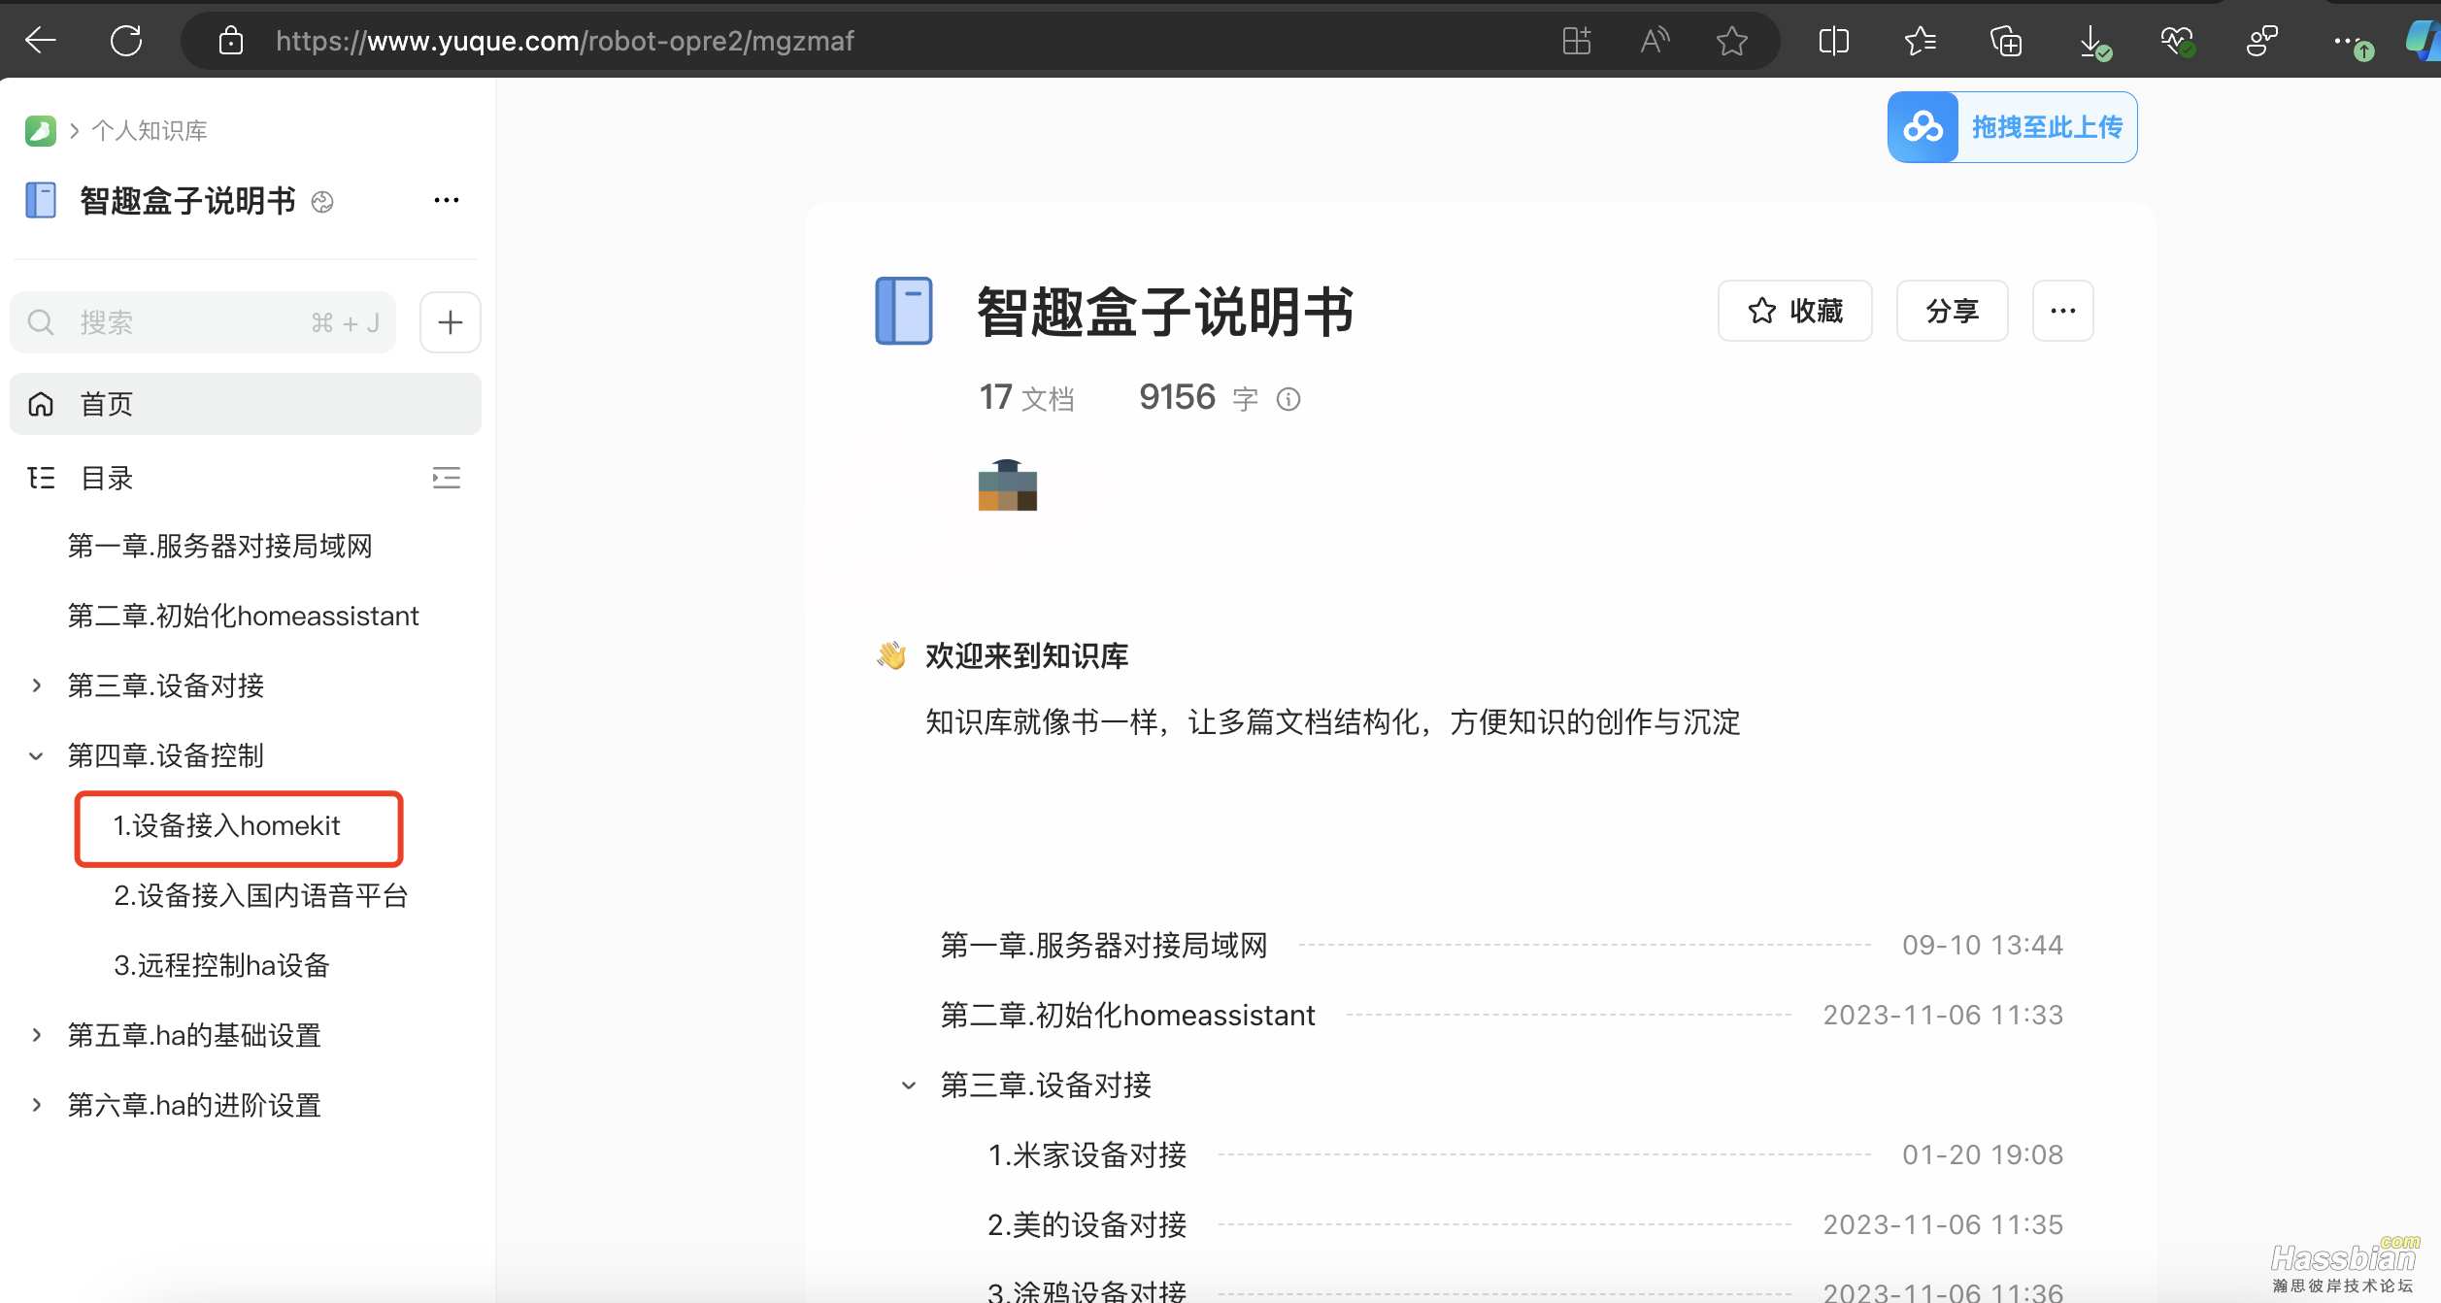Toggle the table of contents collapse icon
The image size is (2441, 1303).
tap(447, 478)
